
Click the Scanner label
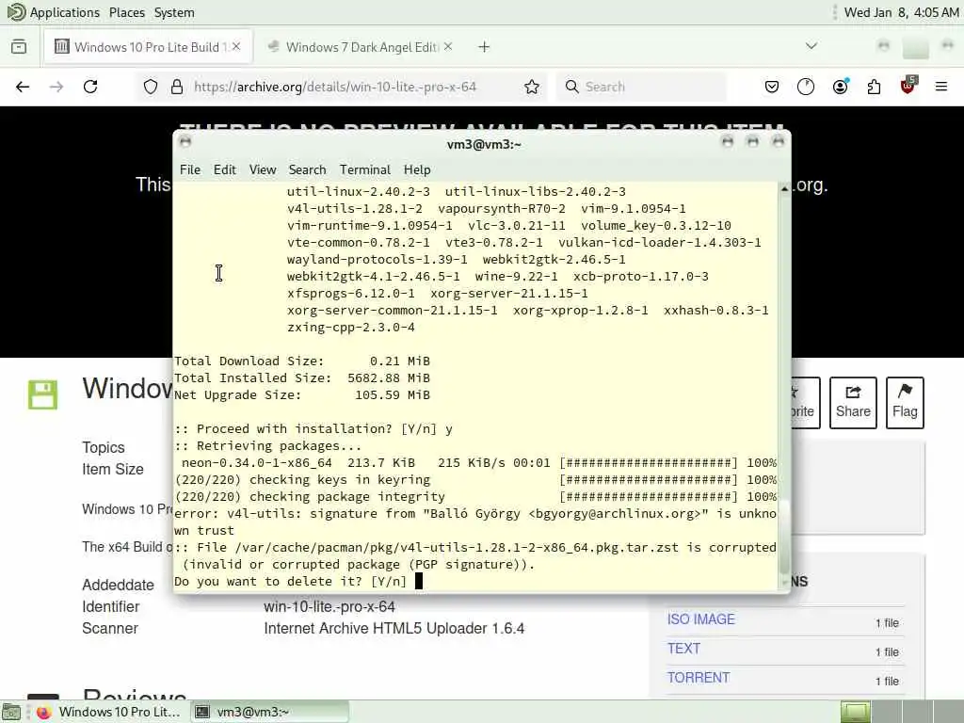110,628
